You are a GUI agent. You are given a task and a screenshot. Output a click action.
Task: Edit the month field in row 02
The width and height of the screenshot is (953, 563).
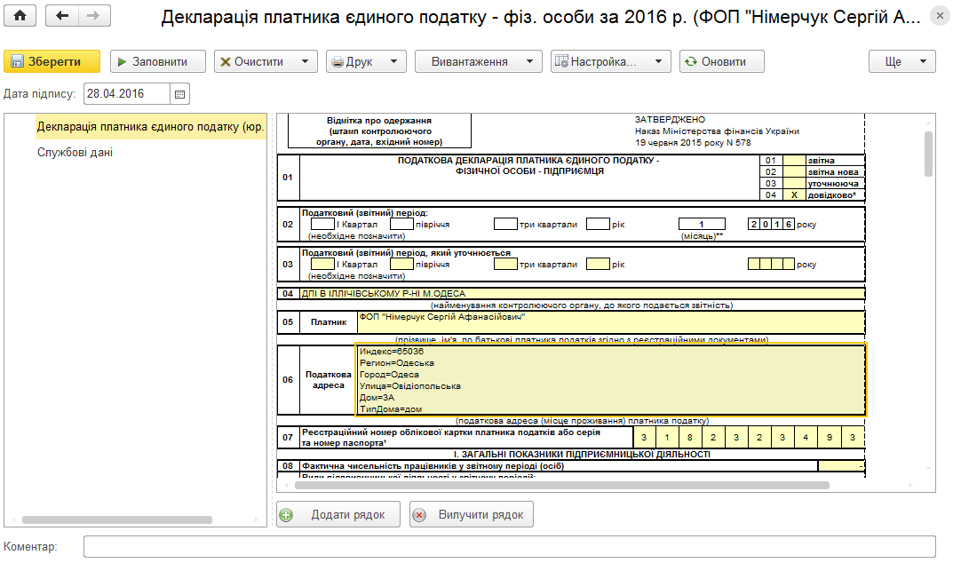pyautogui.click(x=702, y=225)
